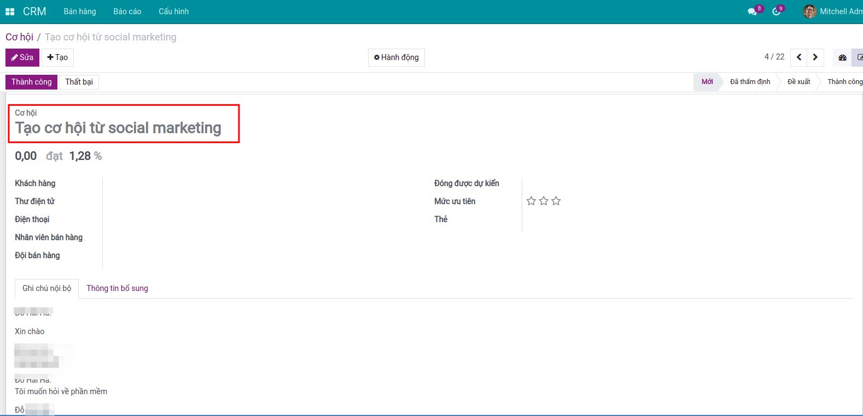Set priority to third star
The width and height of the screenshot is (863, 416).
point(556,201)
